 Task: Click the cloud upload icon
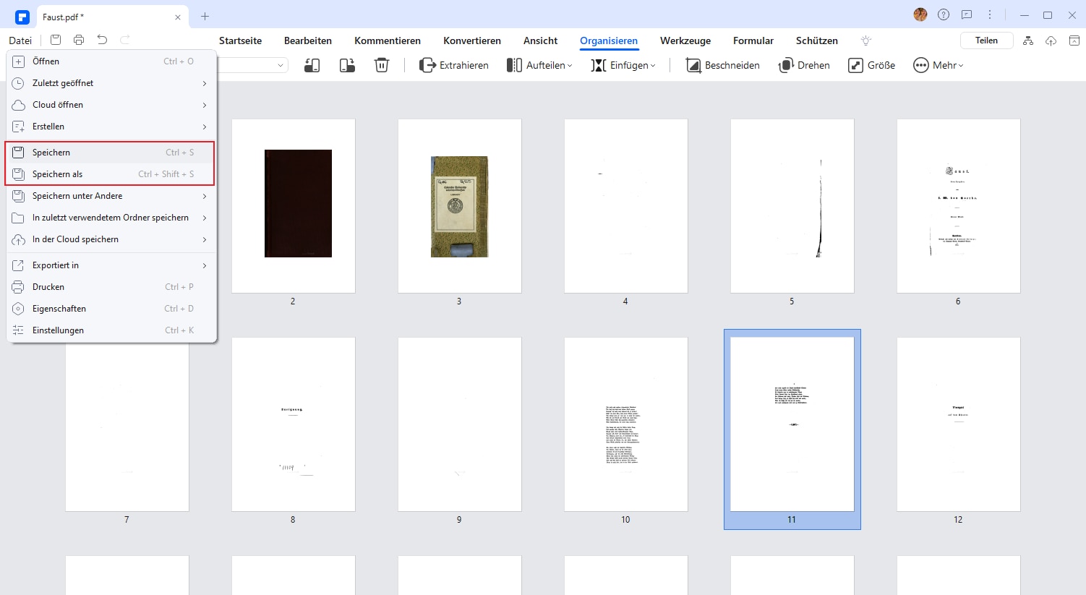(x=1051, y=40)
